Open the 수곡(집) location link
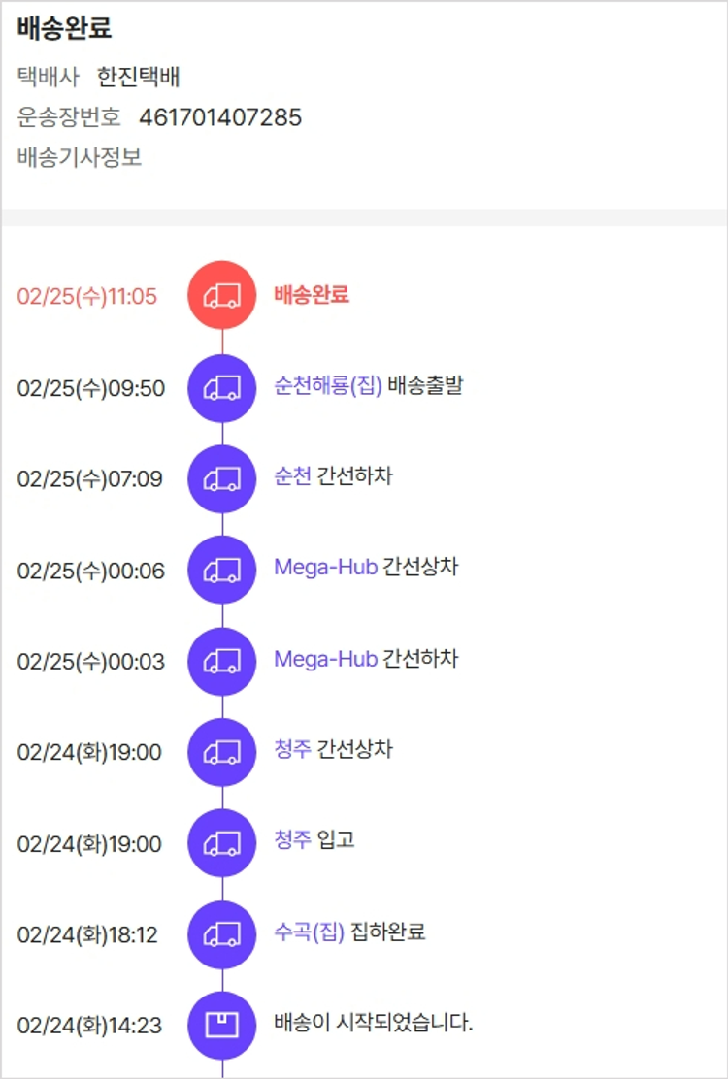728x1079 pixels. pos(310,932)
